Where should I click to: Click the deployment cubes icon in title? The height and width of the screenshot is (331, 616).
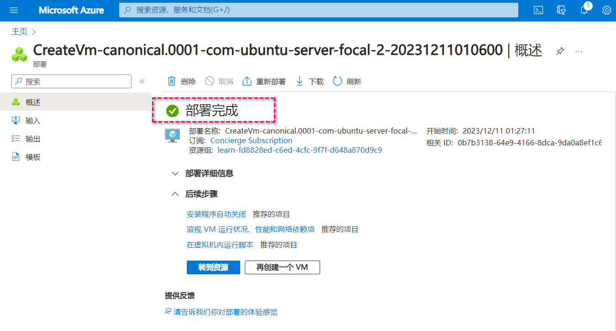pos(20,54)
